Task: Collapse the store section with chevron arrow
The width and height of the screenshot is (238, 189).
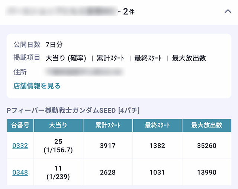Action: (228, 11)
